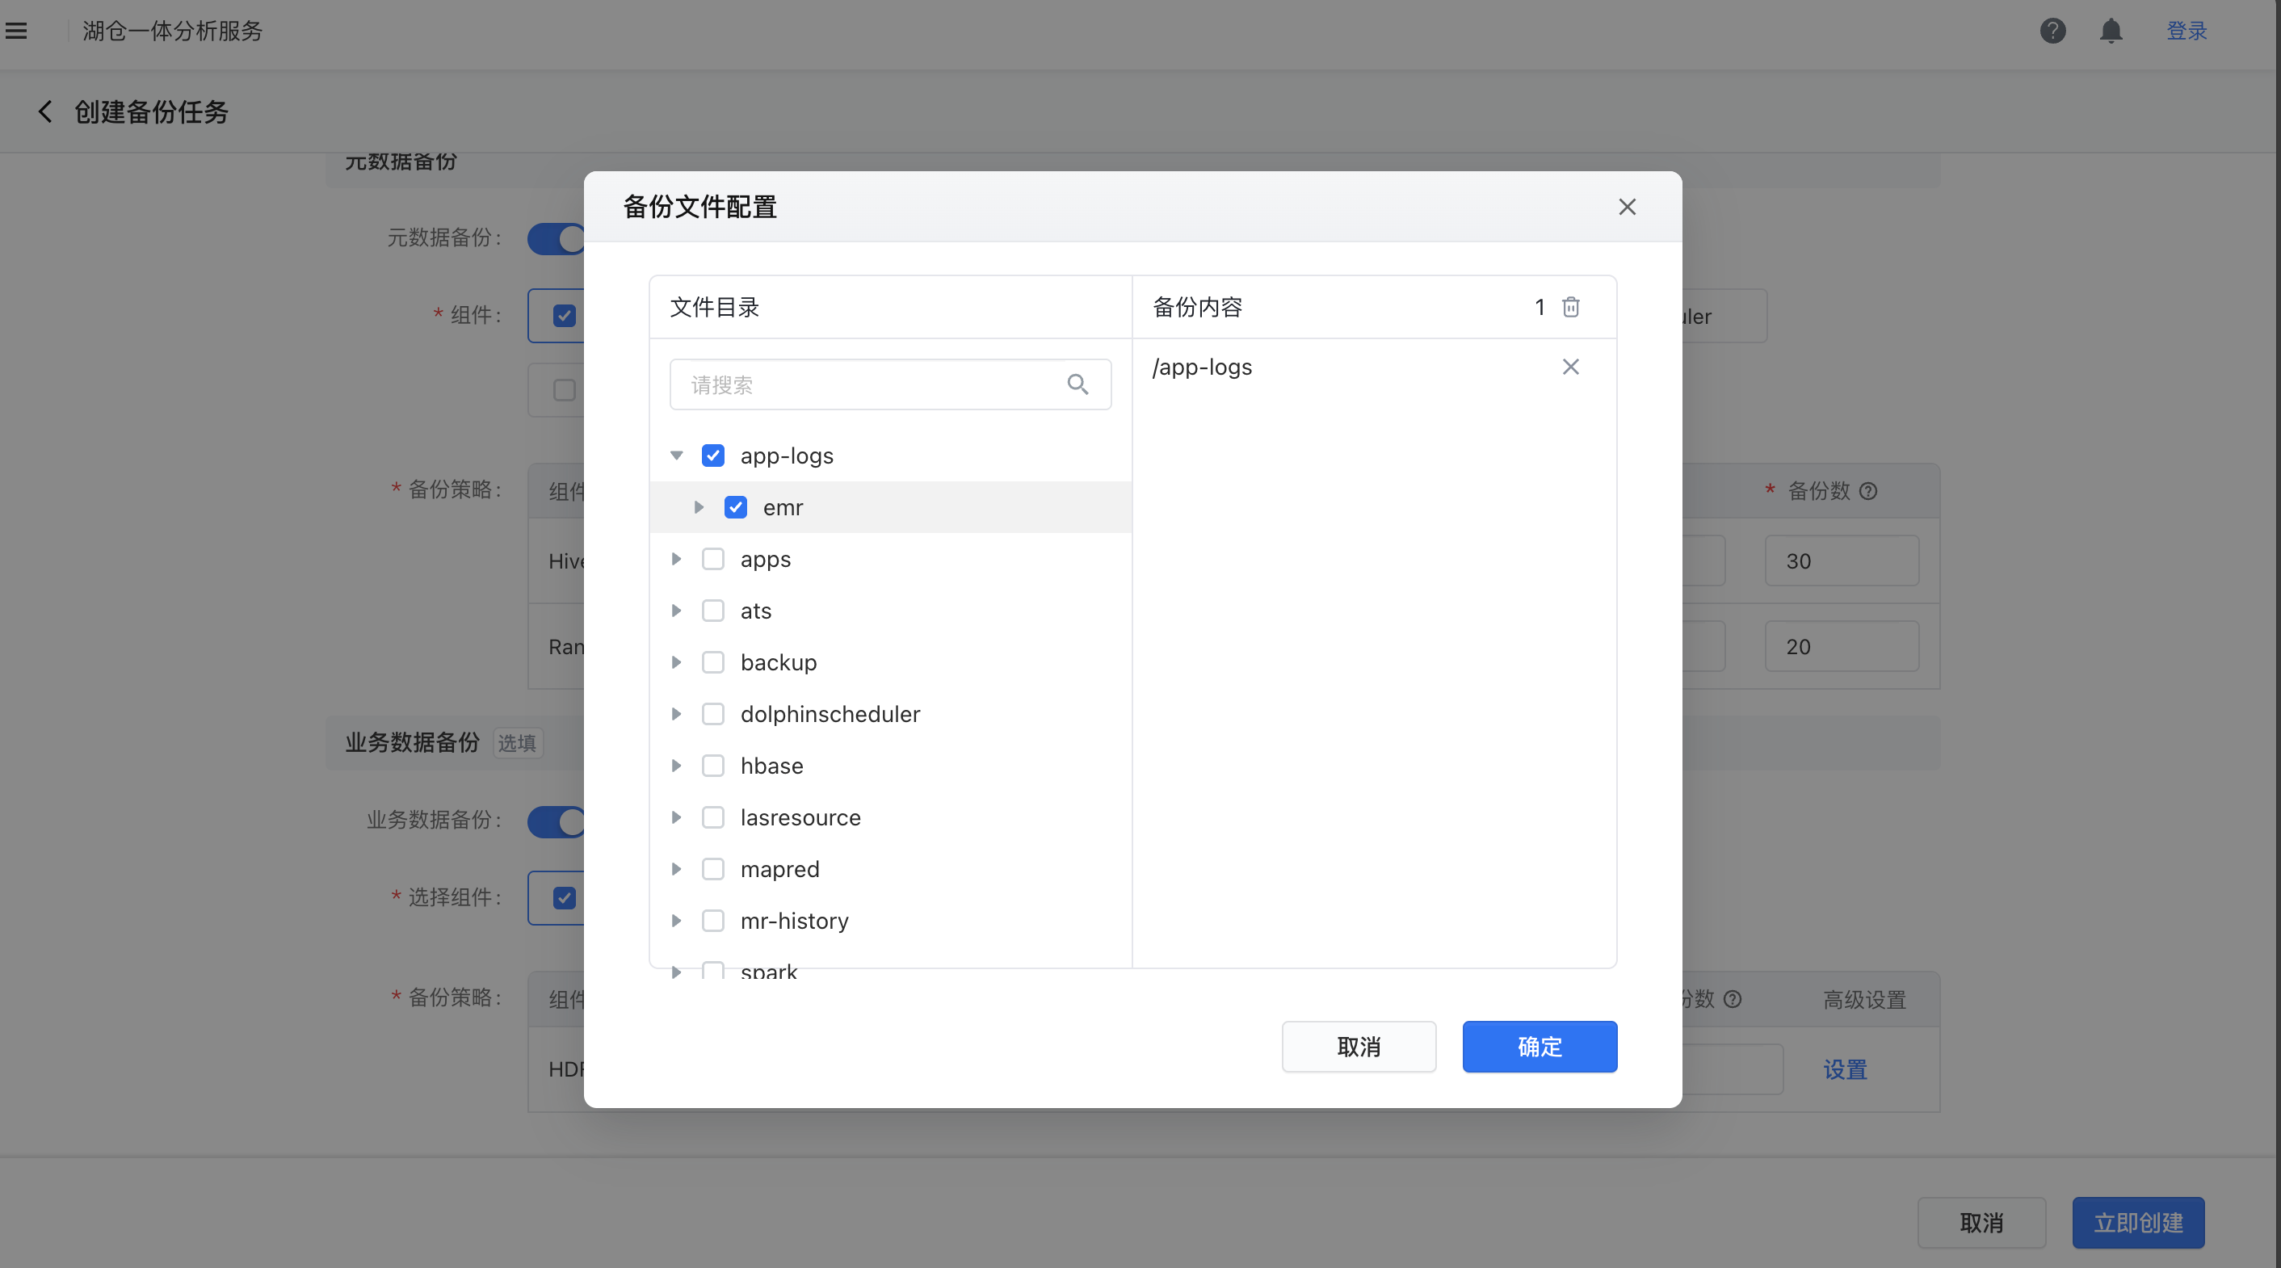The image size is (2281, 1268).
Task: Check the mr-history folder checkbox
Action: pos(712,921)
